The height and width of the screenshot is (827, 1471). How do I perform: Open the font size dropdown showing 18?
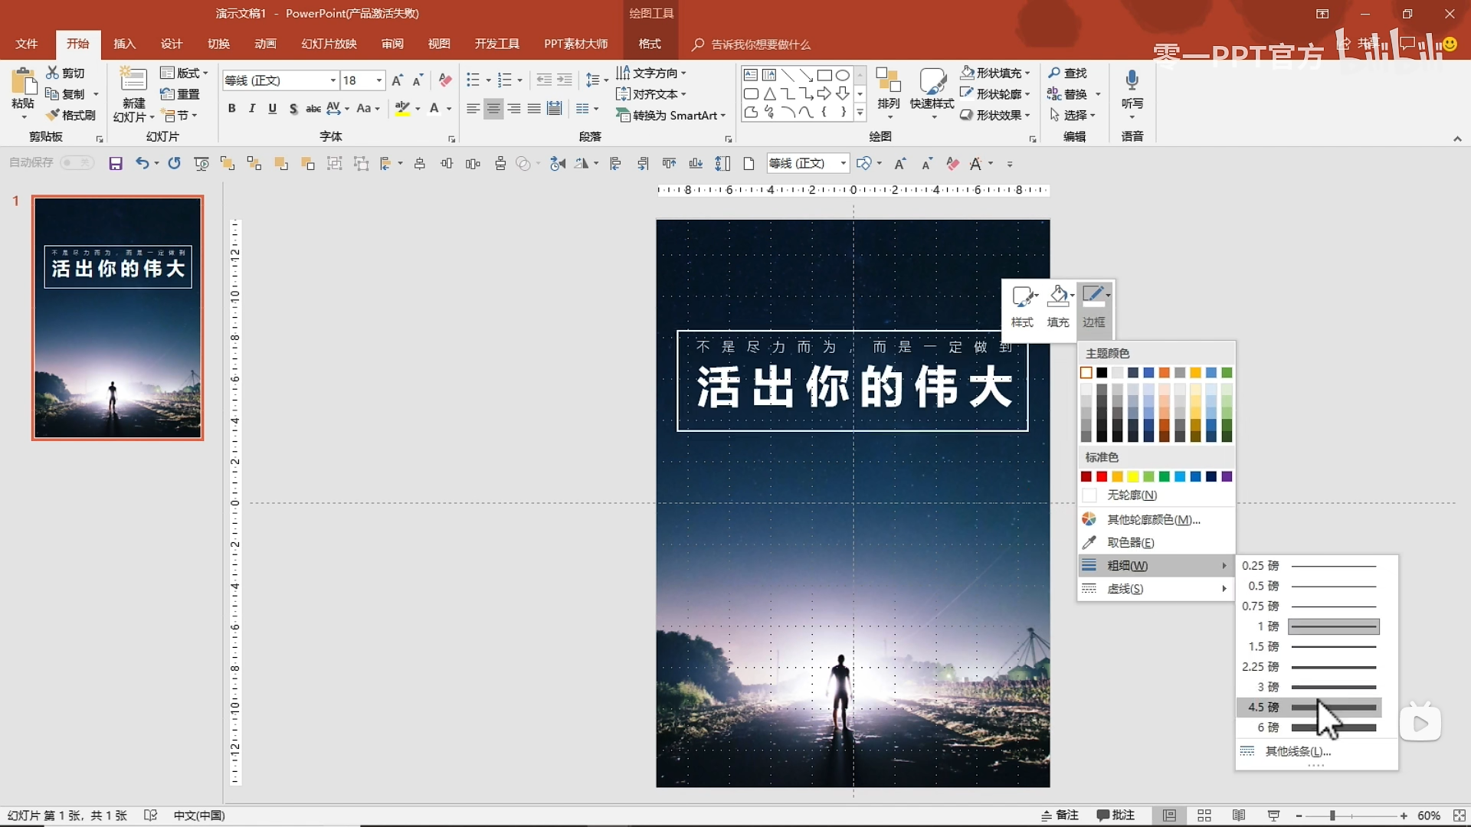378,80
